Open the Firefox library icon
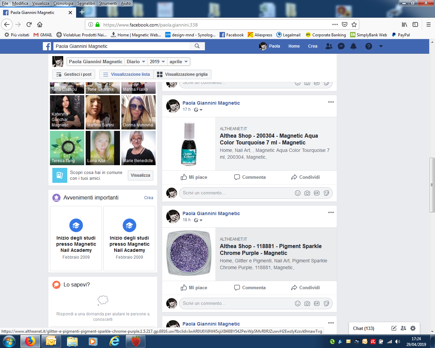This screenshot has height=348, width=435. (404, 24)
